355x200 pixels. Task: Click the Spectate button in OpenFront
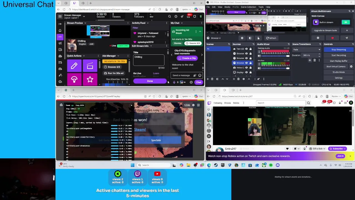coord(156,140)
